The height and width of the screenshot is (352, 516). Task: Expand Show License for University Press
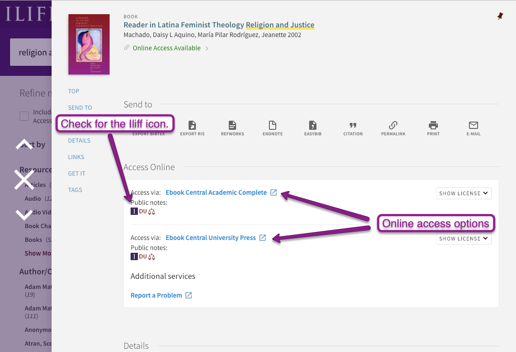tap(463, 239)
